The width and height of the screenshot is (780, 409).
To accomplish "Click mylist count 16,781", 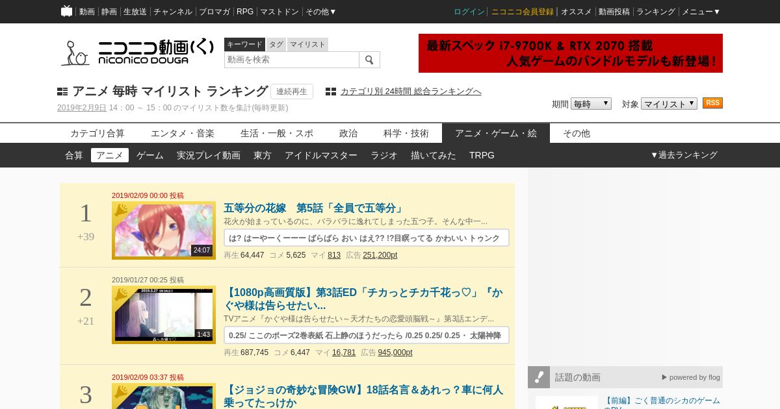I will coord(344,353).
